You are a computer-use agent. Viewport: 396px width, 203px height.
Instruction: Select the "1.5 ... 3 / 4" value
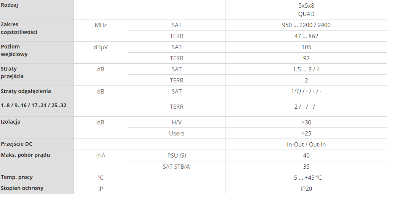306,69
